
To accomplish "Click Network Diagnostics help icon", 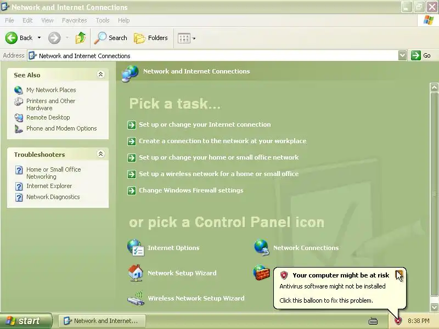I will pos(19,197).
